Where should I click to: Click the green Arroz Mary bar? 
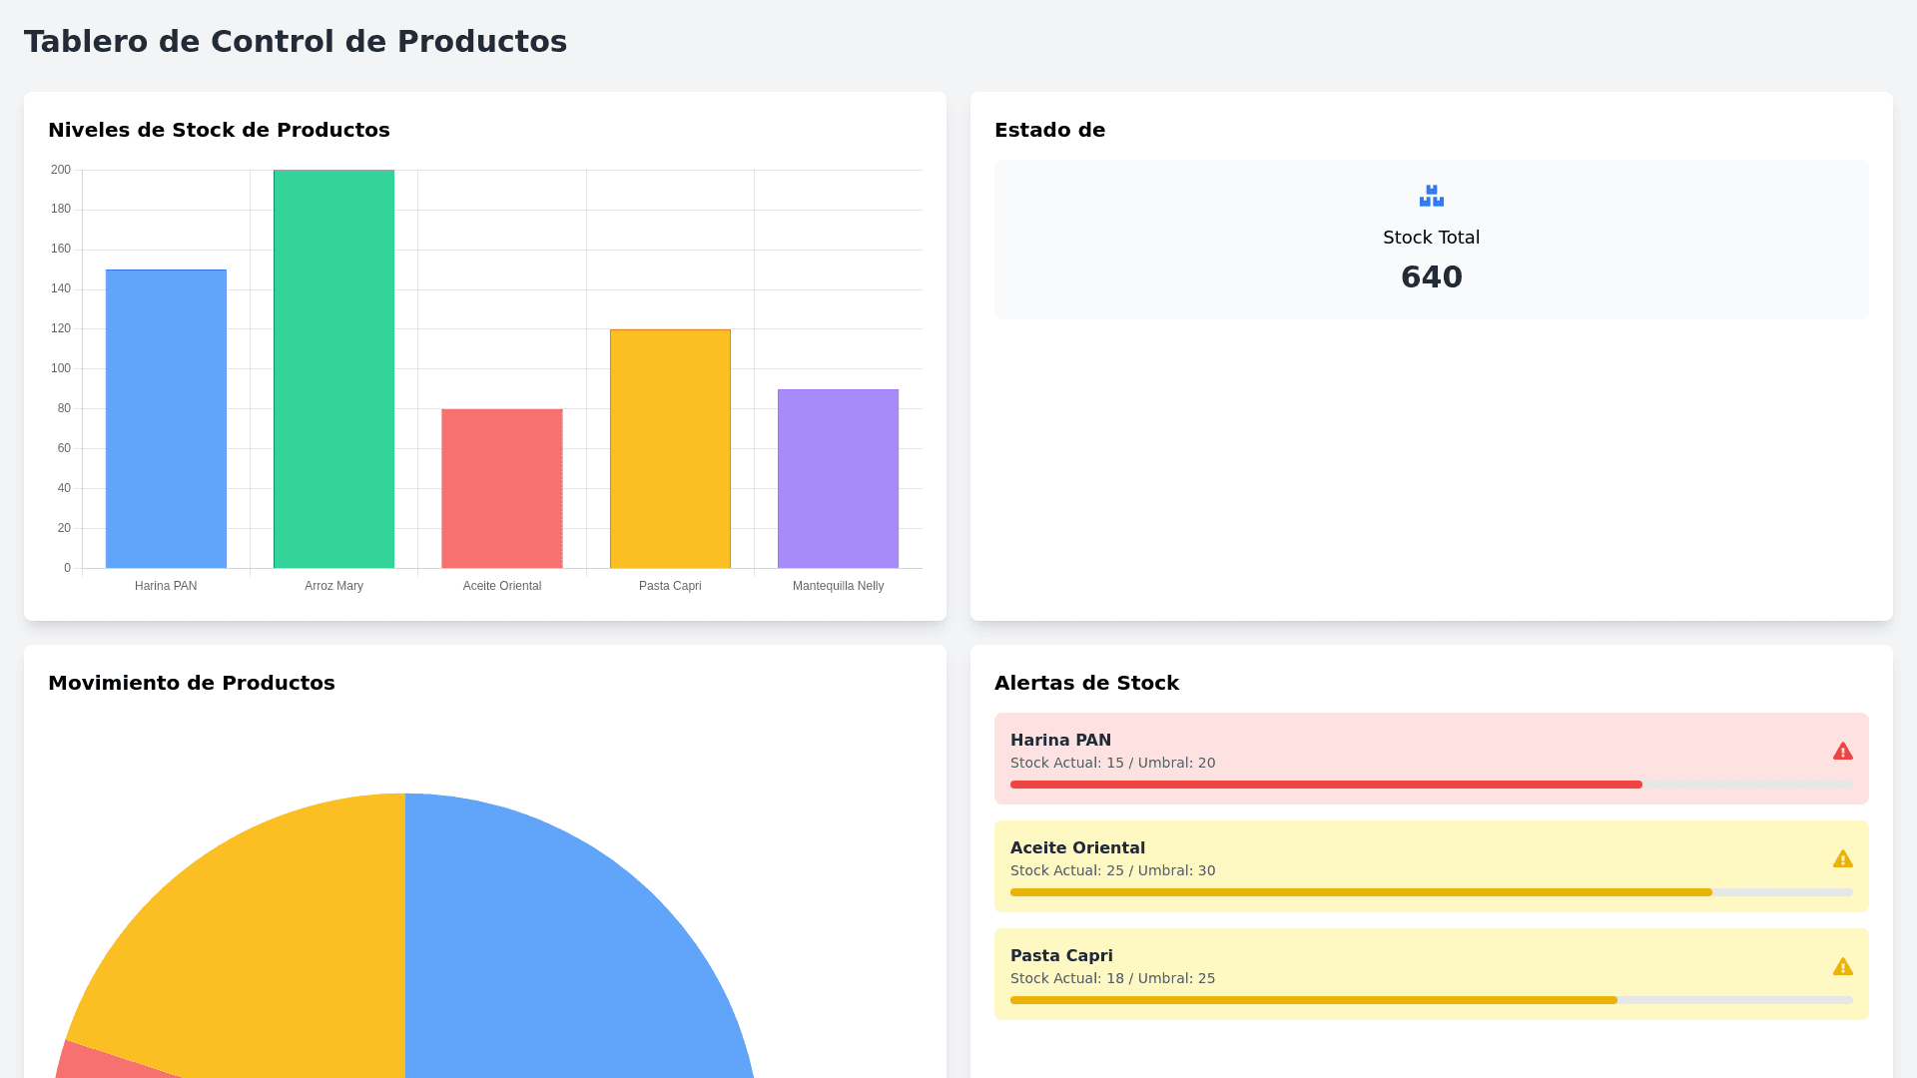point(333,369)
